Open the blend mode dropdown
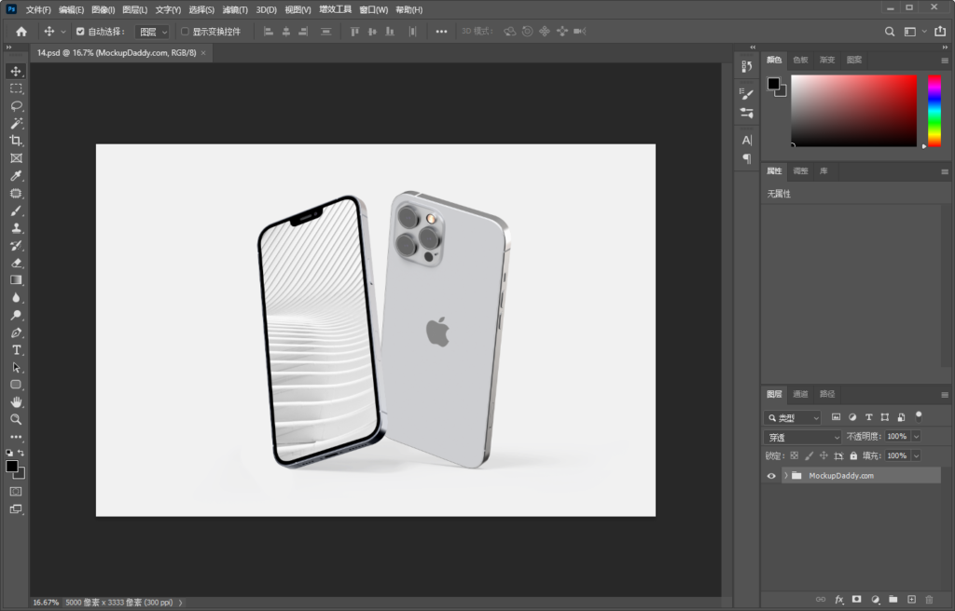 [802, 437]
